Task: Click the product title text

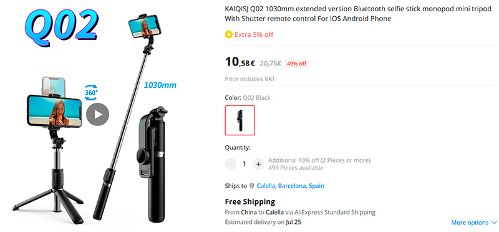Action: pos(358,14)
